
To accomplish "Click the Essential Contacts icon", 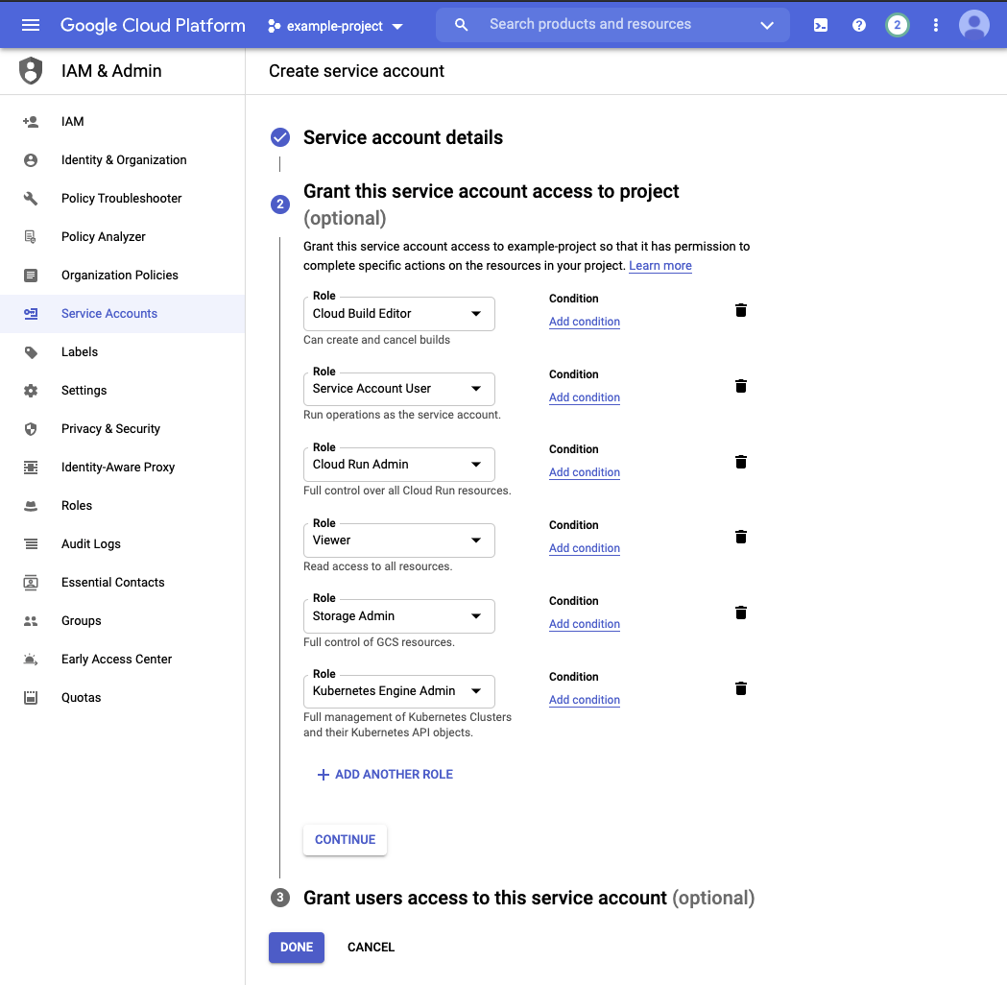I will pos(30,583).
